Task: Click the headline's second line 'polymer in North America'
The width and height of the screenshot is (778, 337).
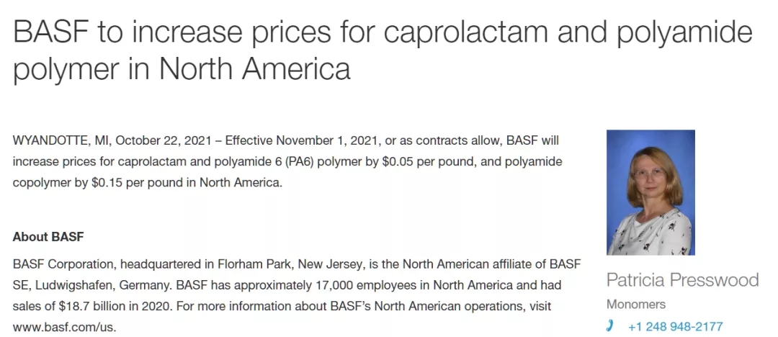Action: pyautogui.click(x=182, y=68)
